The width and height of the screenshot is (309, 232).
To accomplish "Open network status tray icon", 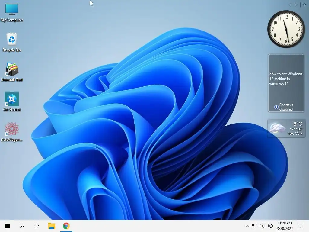I will (x=255, y=226).
